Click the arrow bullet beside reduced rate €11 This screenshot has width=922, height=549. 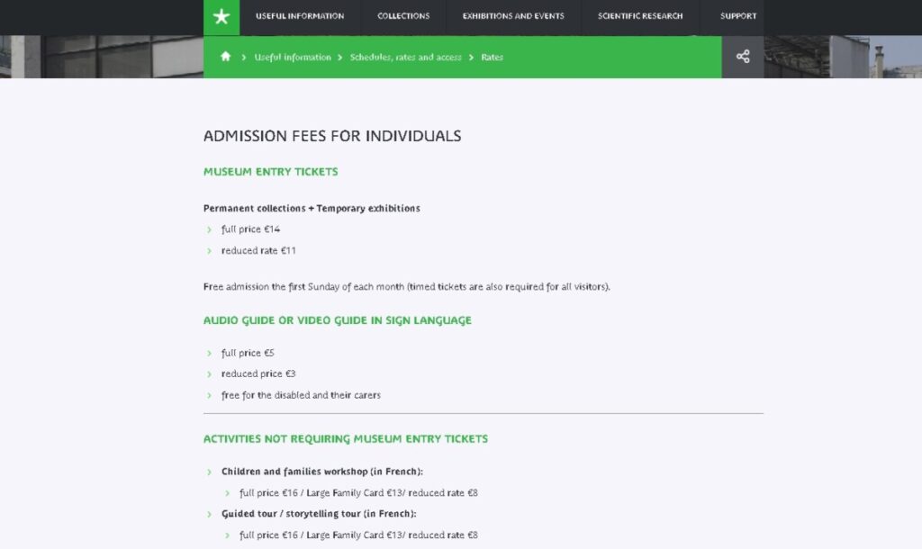(209, 251)
